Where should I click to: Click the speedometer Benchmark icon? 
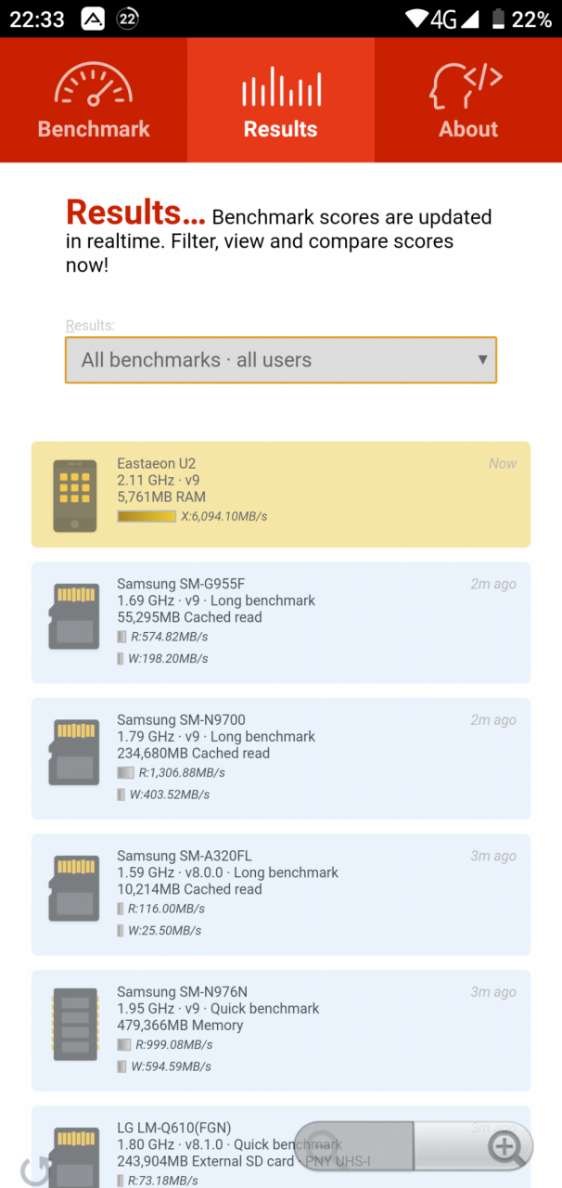tap(92, 84)
